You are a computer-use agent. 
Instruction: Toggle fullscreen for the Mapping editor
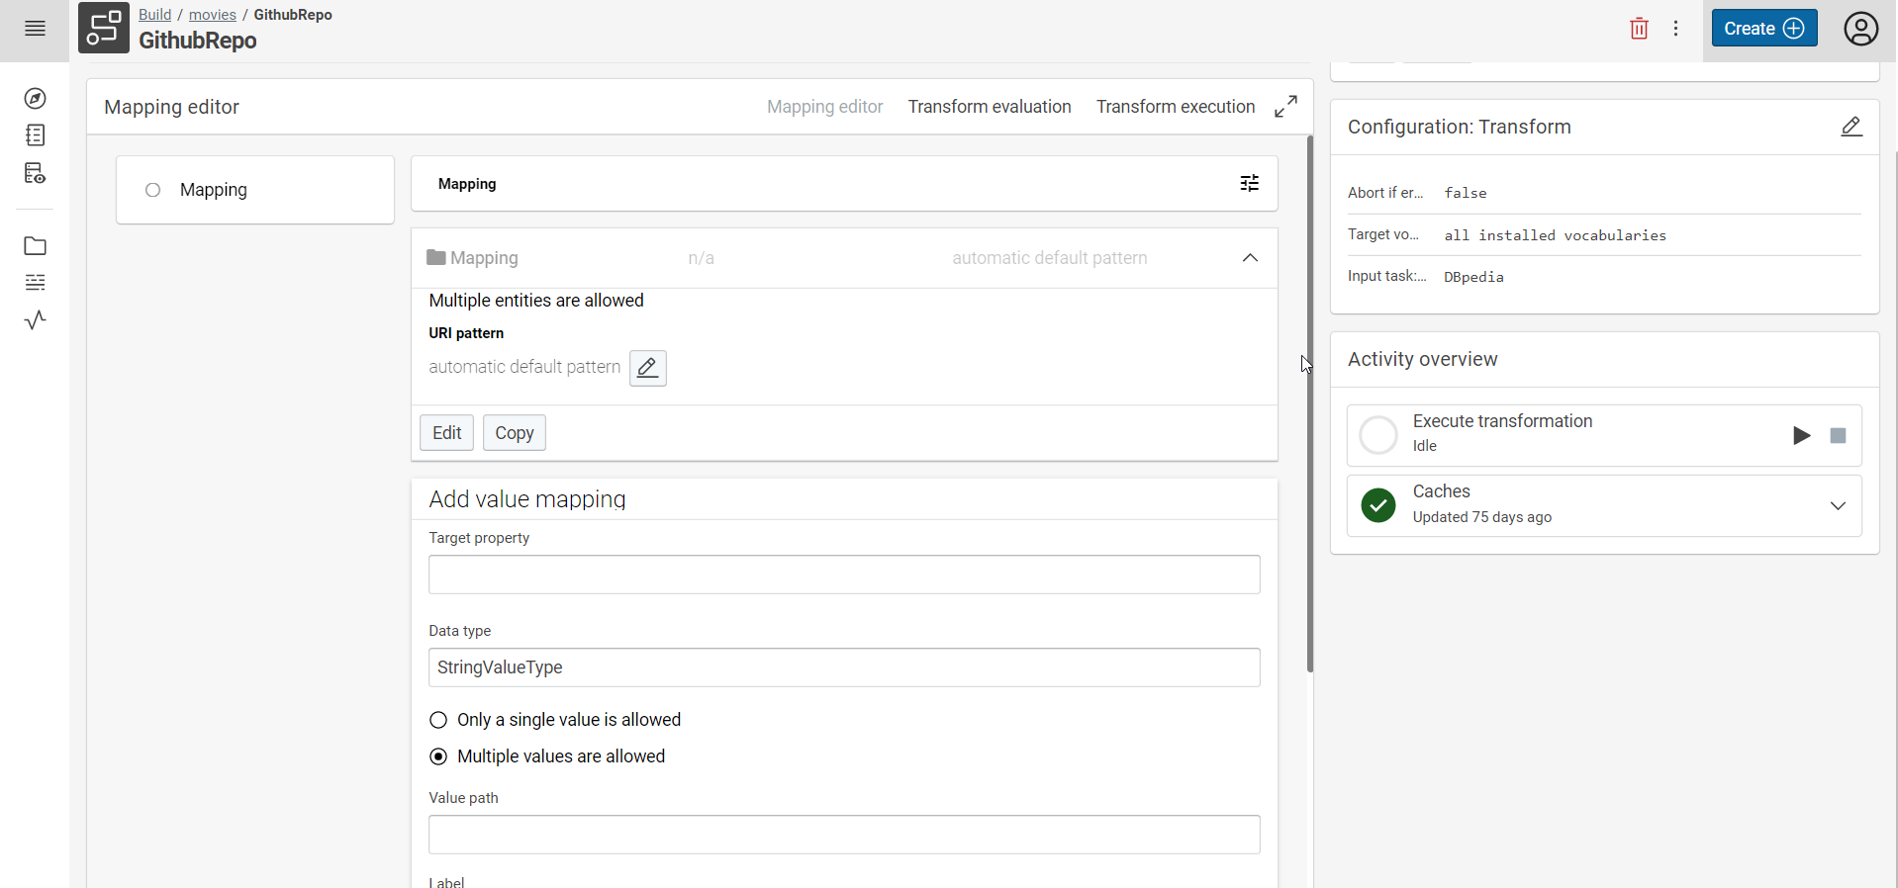tap(1285, 107)
